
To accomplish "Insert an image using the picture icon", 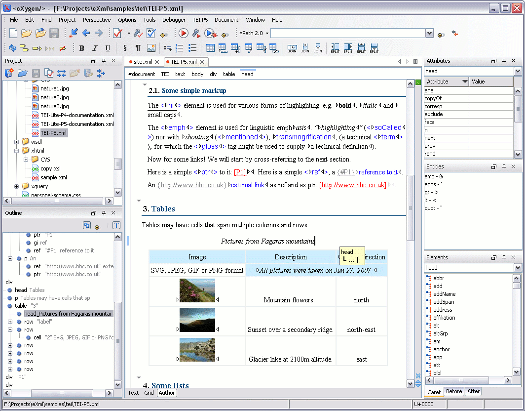I will 151,48.
